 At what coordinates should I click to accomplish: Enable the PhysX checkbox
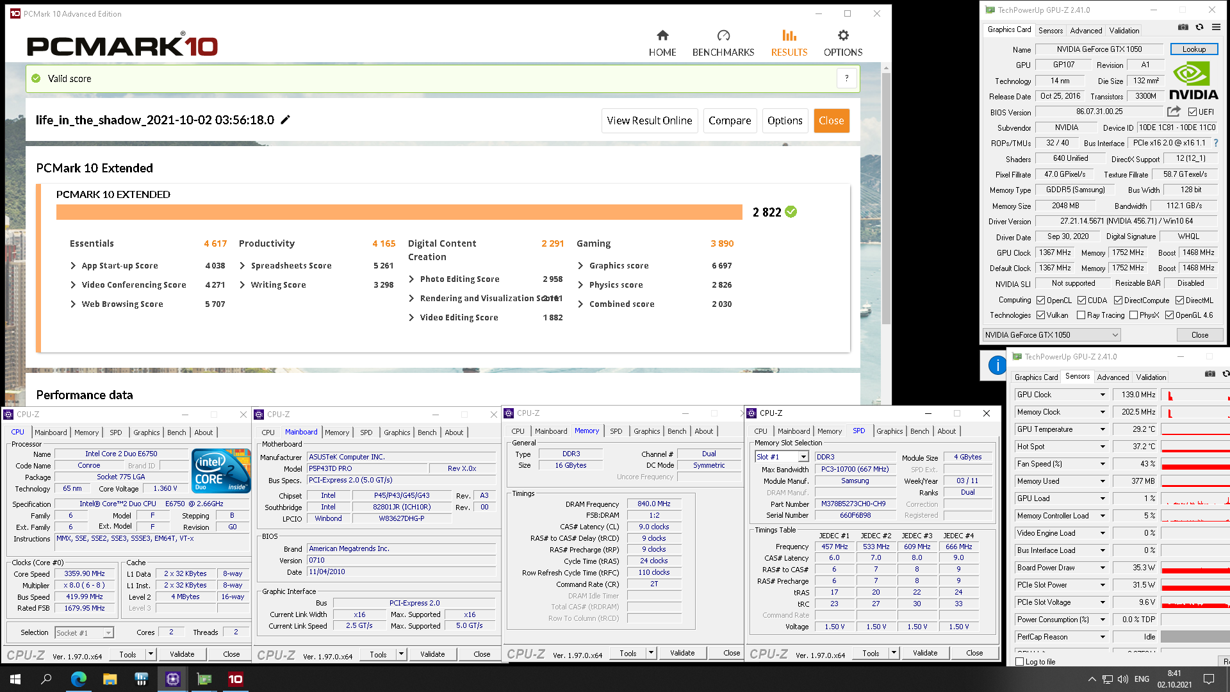pos(1133,315)
